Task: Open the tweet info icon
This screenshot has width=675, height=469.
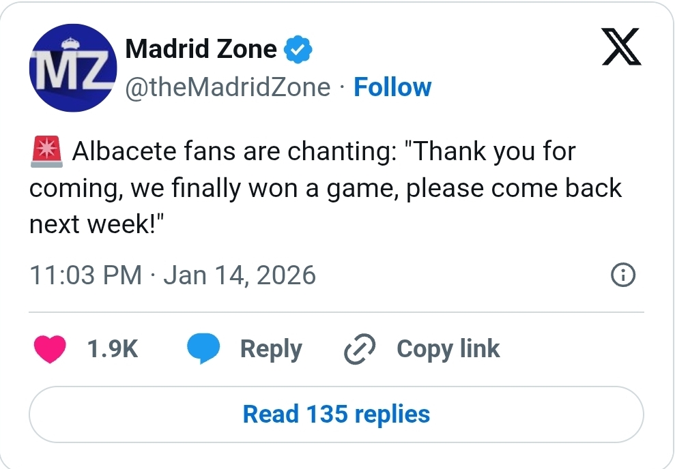Action: coord(622,275)
